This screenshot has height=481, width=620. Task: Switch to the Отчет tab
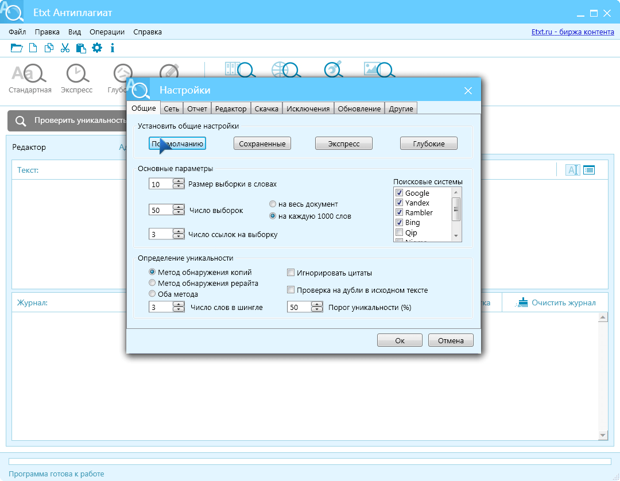(197, 108)
